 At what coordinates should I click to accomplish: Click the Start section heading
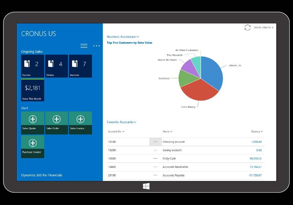(x=25, y=108)
